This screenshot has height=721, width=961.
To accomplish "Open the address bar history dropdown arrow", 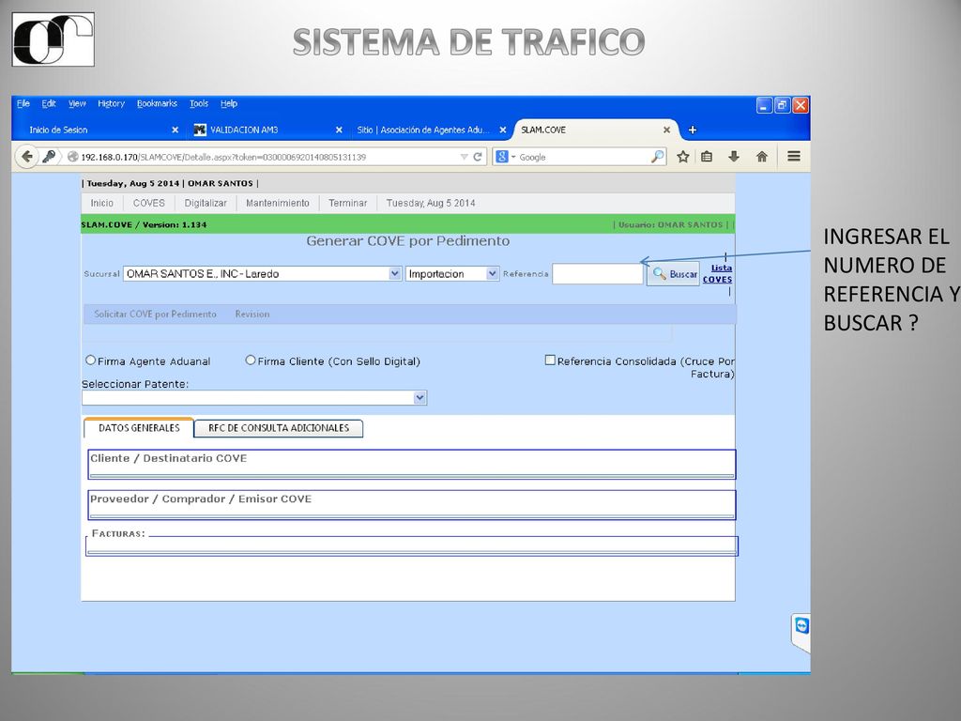I will [x=464, y=157].
